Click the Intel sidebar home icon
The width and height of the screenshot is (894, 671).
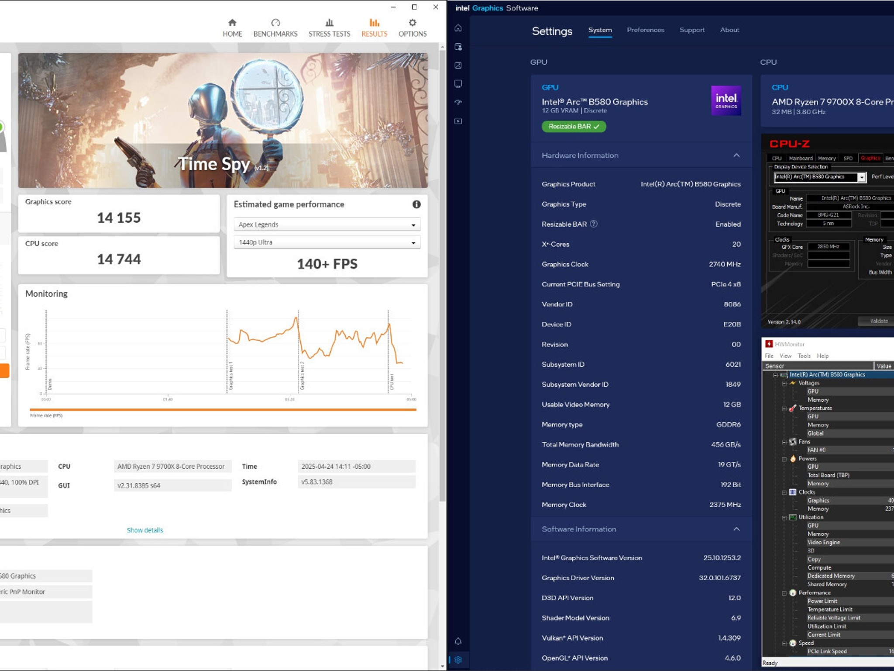[458, 28]
